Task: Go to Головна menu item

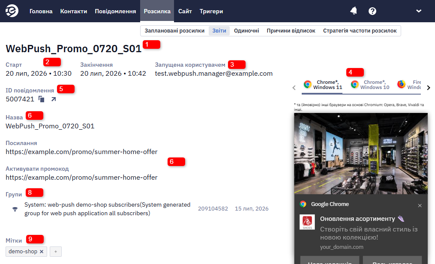Action: click(41, 12)
